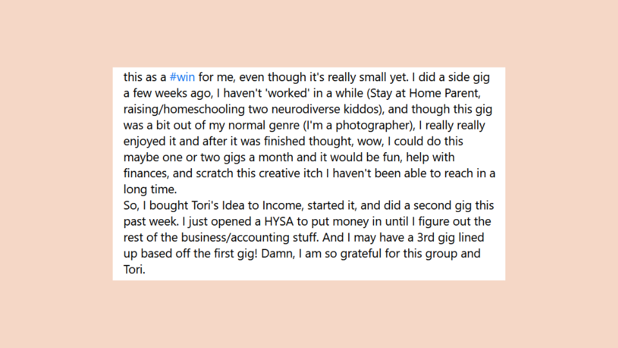
Task: Click the word 'finances,' in the post
Action: pos(145,173)
